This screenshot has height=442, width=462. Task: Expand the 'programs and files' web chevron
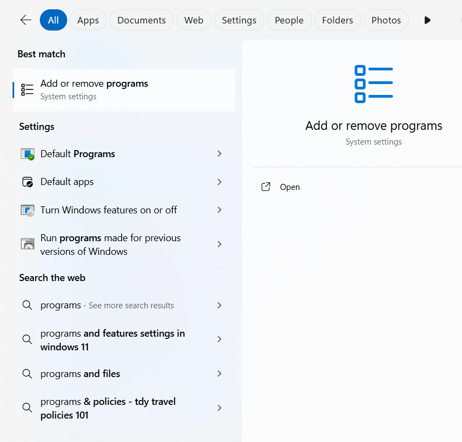click(x=219, y=374)
